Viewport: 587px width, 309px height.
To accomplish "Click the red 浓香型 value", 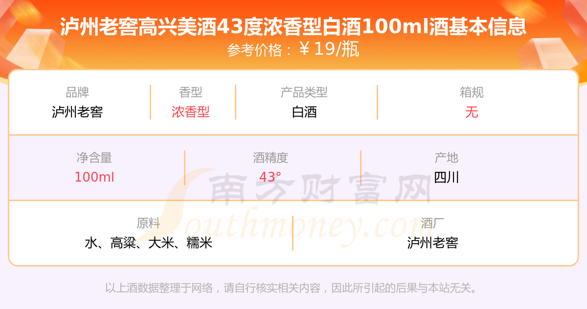I will pyautogui.click(x=191, y=112).
